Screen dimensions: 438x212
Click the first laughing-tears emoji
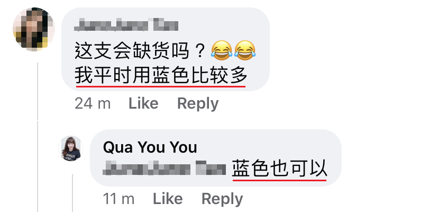222,50
